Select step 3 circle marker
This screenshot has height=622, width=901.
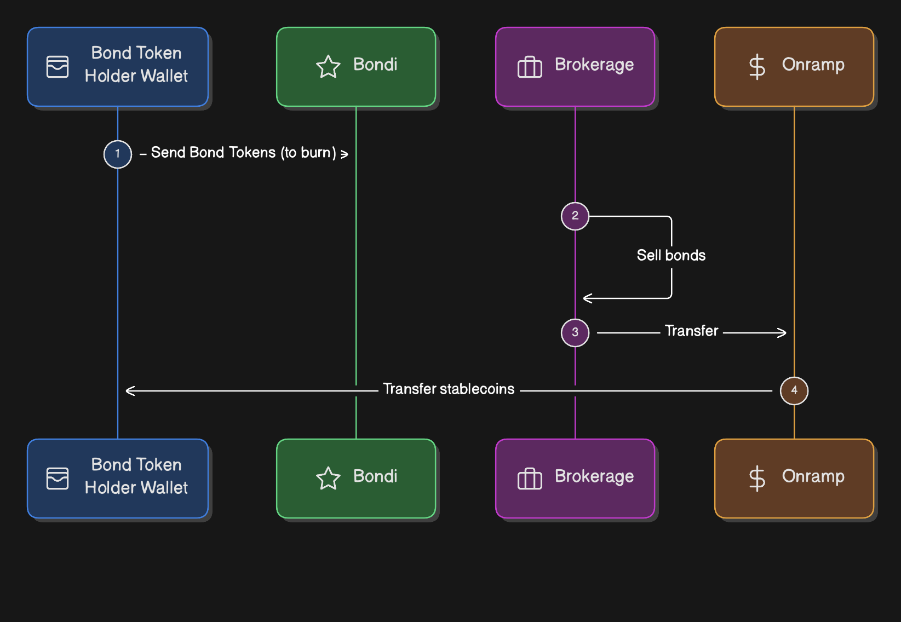coord(575,332)
